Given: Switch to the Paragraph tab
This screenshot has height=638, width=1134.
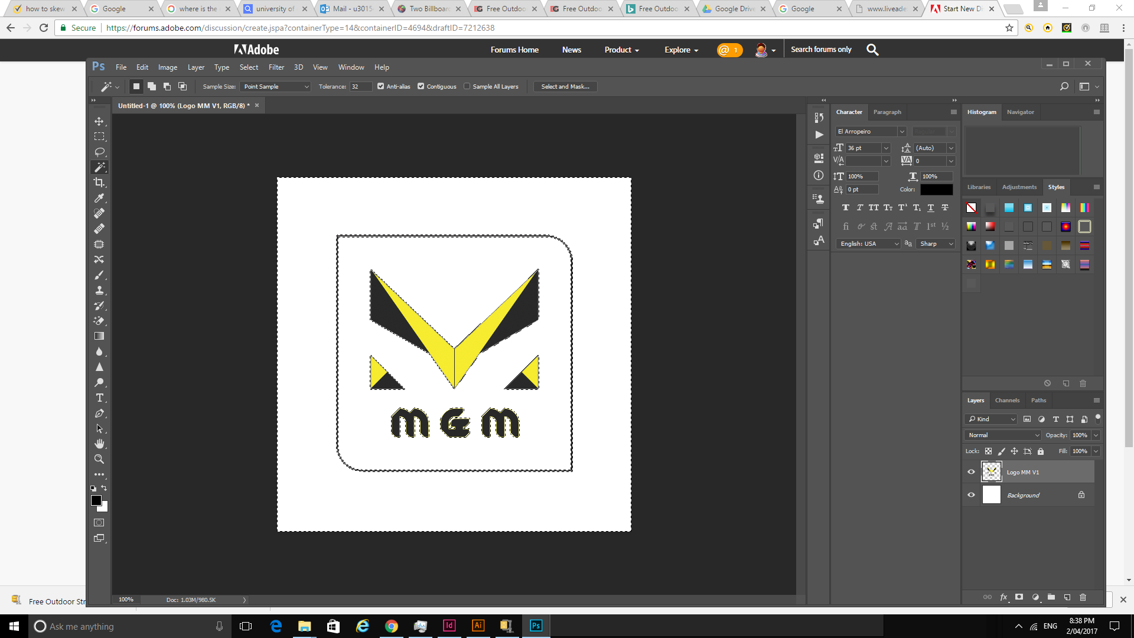Looking at the screenshot, I should pyautogui.click(x=887, y=112).
